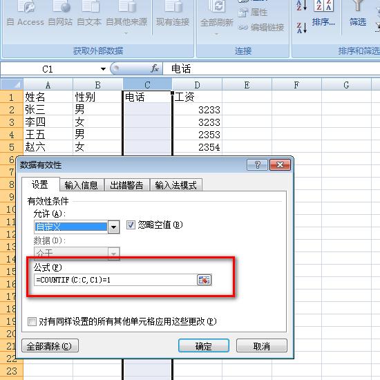This screenshot has height=380, width=380.
Task: Toggle the 忽略空值 checkbox
Action: click(131, 225)
